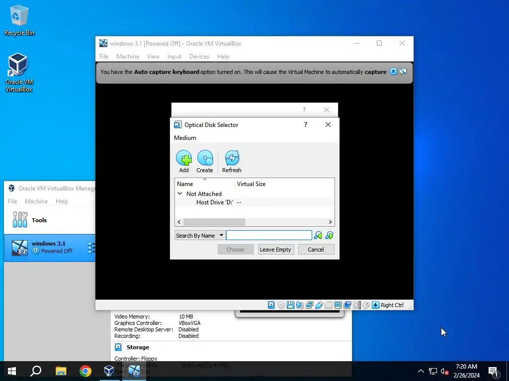The height and width of the screenshot is (381, 509).
Task: Open the Machine menu in VM window
Action: tap(128, 57)
